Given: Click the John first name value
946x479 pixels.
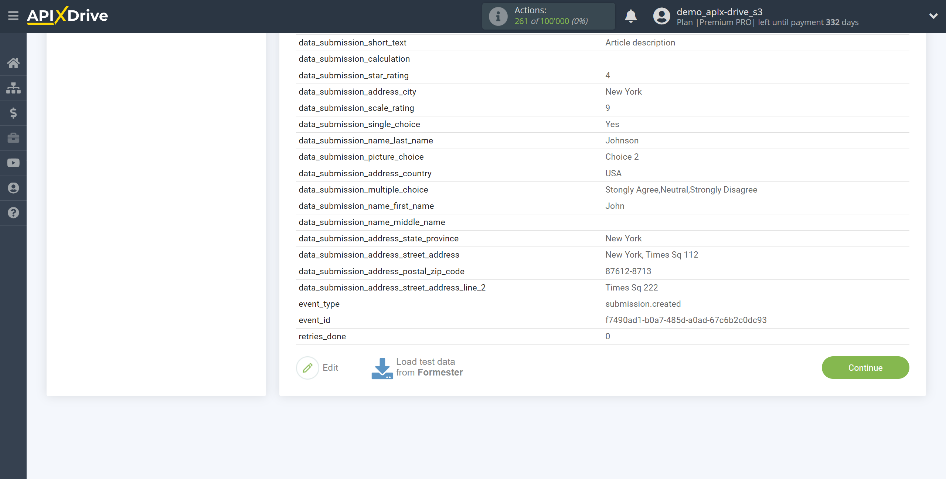Looking at the screenshot, I should (615, 206).
